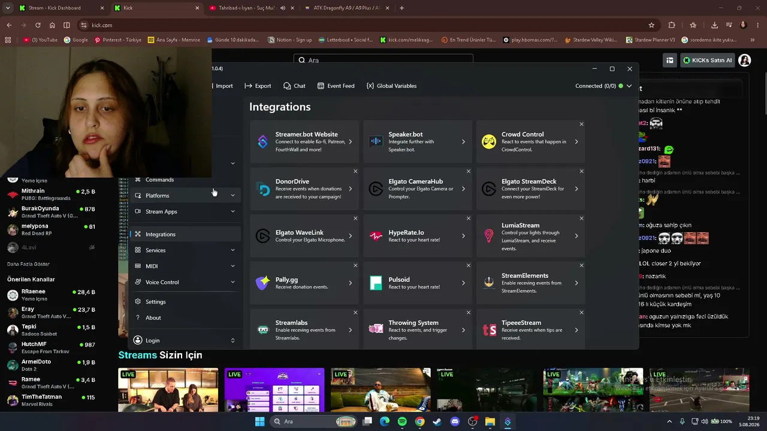Bookmark this page with the star icon
Screen dimensions: 767x431
click(x=651, y=25)
